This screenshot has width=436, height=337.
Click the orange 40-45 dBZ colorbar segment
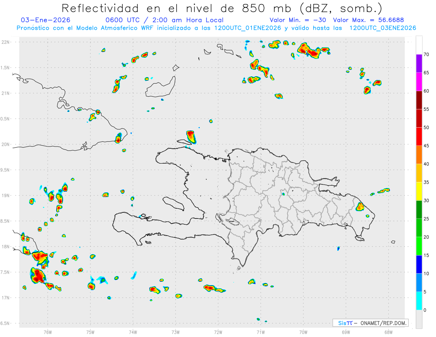[x=419, y=155]
